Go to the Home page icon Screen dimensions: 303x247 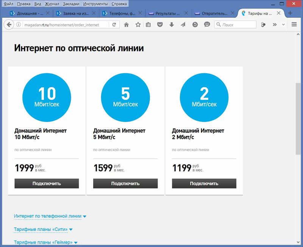[127, 25]
